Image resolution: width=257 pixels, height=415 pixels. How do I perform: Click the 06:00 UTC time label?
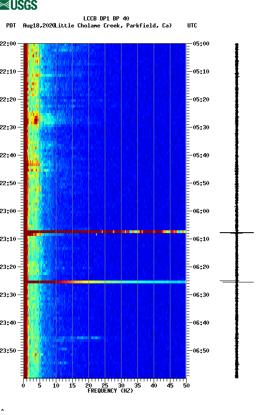(201, 211)
